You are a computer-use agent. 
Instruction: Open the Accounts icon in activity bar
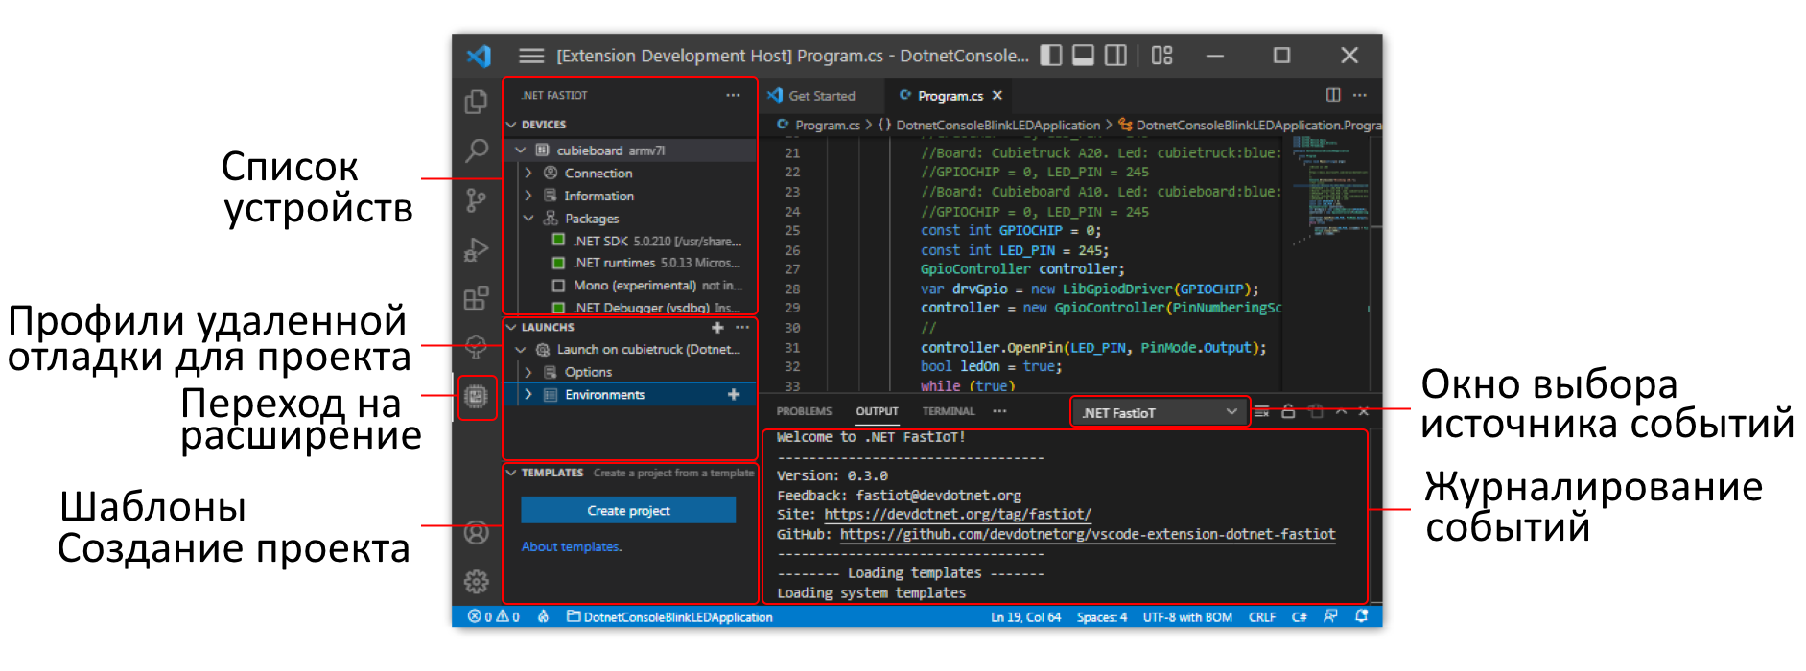[476, 533]
